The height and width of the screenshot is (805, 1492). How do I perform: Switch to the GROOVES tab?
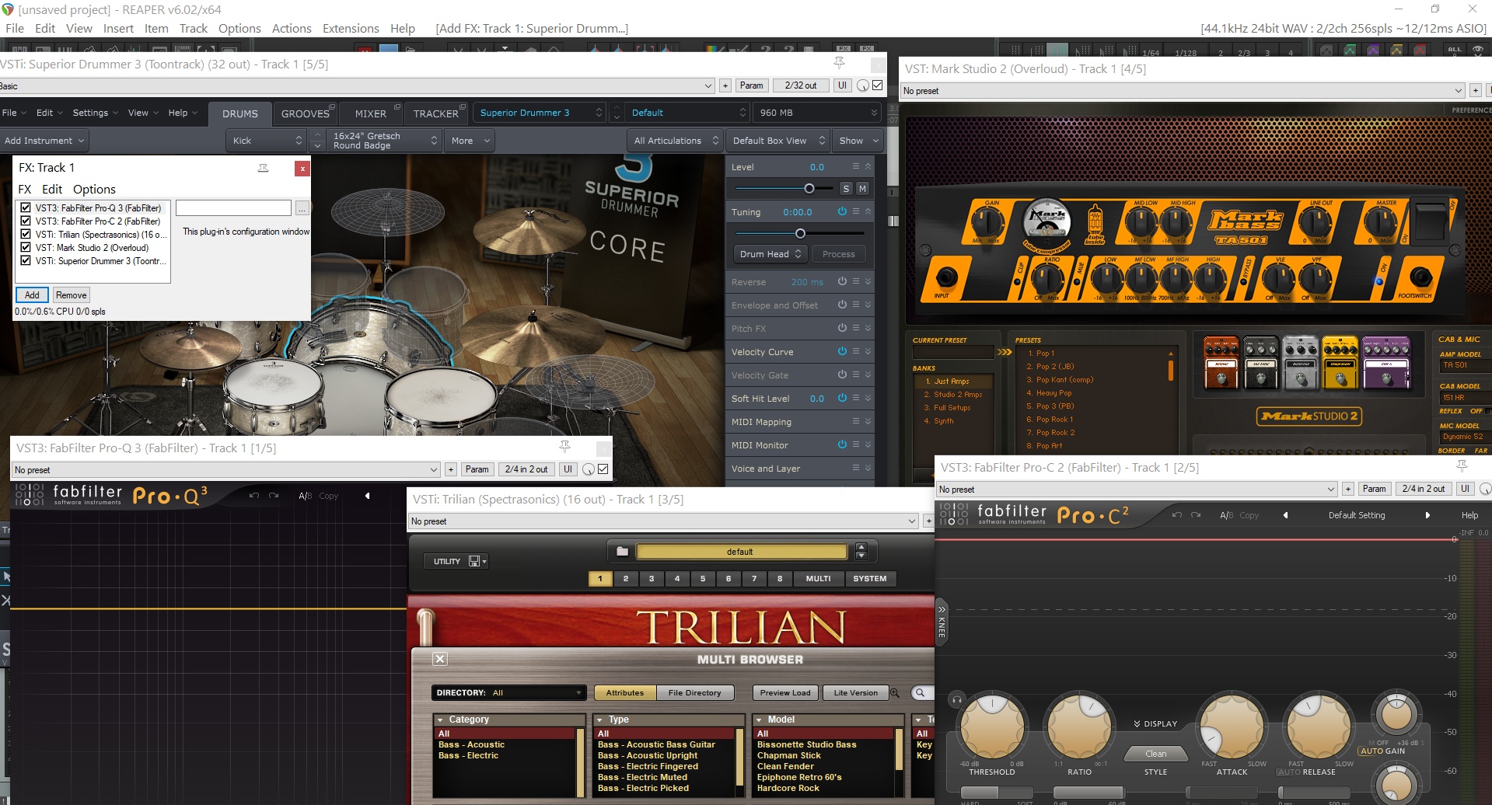306,113
